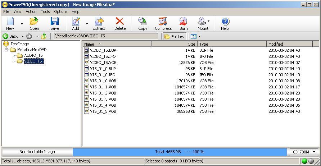Screen dimensions: 321x166
Task: Click the view mode icon
Action: click(194, 36)
